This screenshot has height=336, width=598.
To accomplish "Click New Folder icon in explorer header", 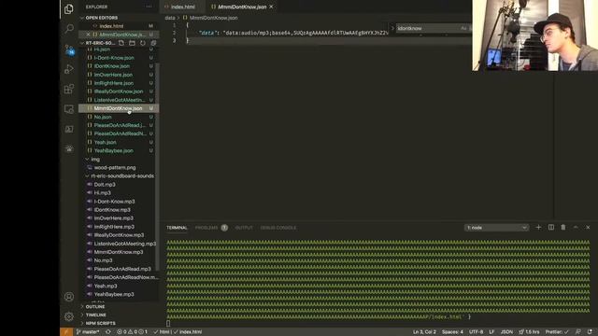I will pyautogui.click(x=132, y=43).
